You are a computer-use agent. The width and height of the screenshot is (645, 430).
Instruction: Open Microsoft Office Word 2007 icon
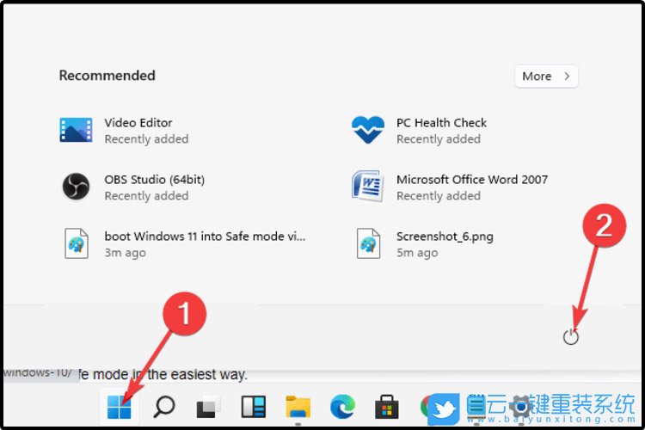click(x=368, y=186)
